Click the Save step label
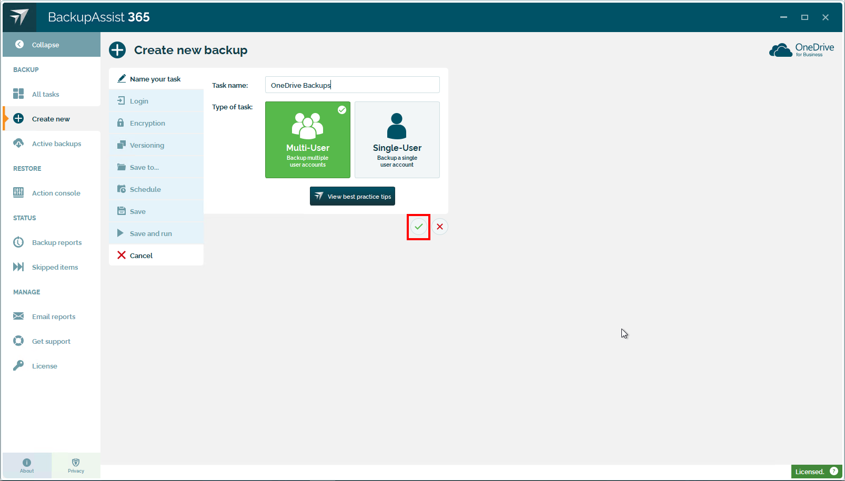The width and height of the screenshot is (845, 481). 138,211
